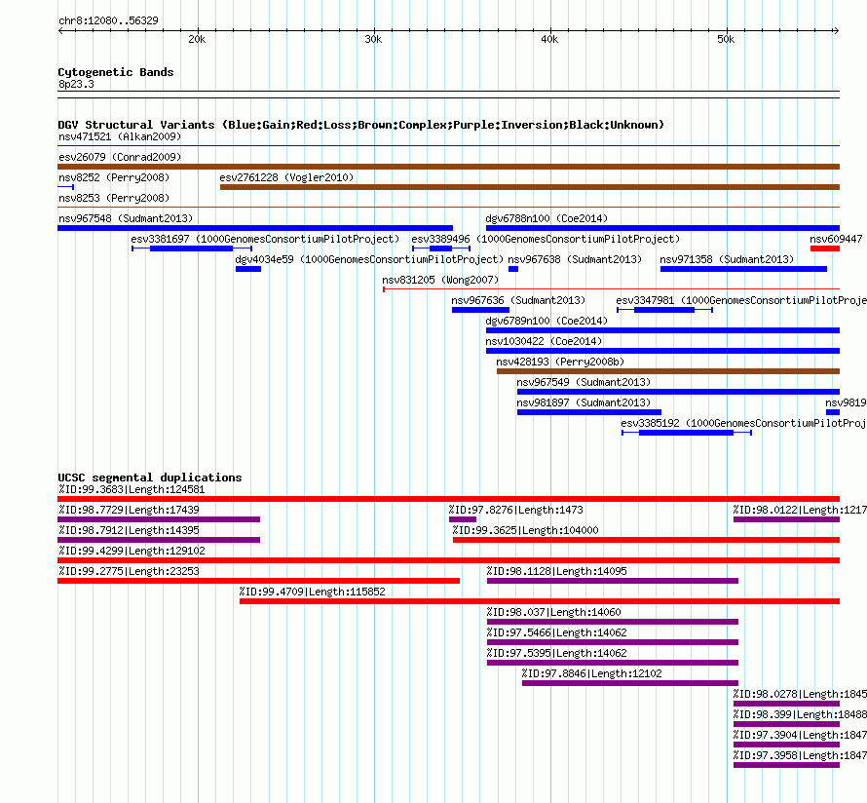The width and height of the screenshot is (867, 803).
Task: Click duplication %ID:99.3625 Length:104000
Action: click(646, 540)
